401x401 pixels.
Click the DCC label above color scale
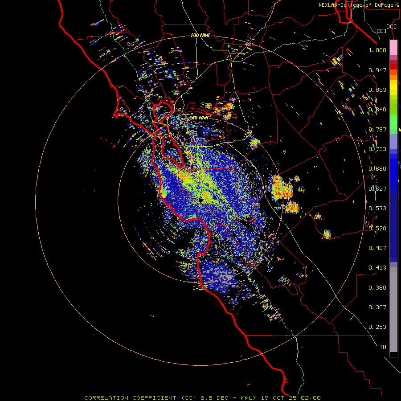click(x=391, y=27)
